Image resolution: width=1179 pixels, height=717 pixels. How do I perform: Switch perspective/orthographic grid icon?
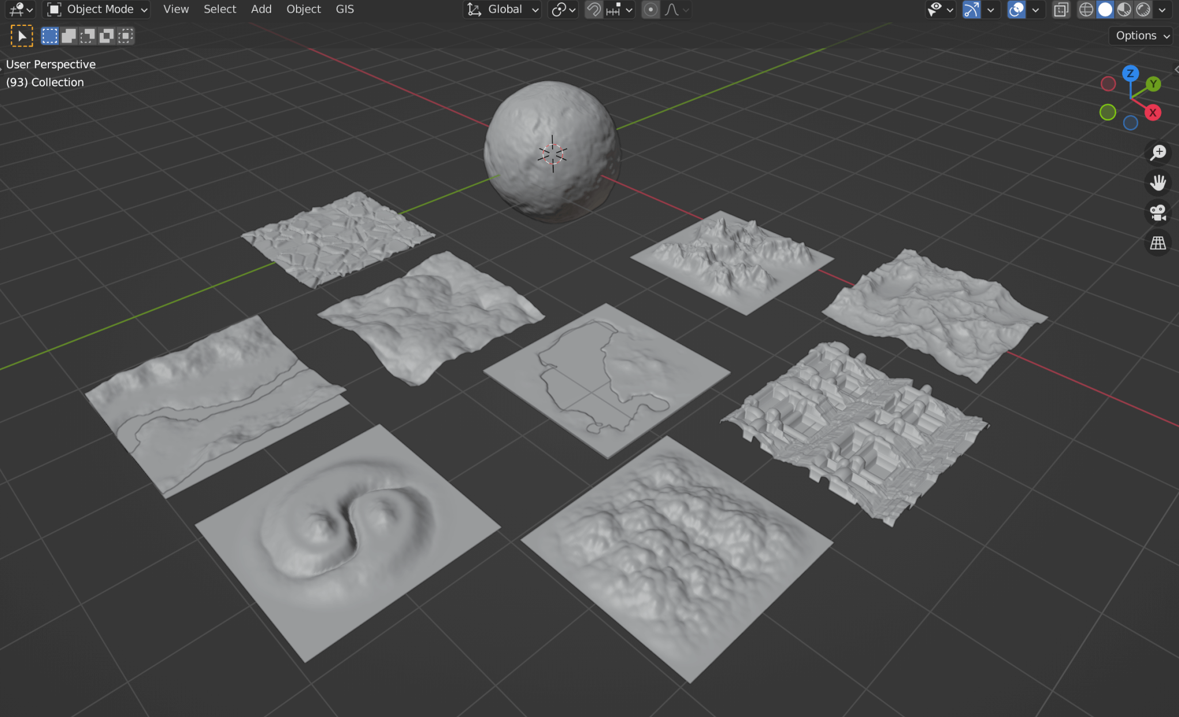[x=1158, y=243]
